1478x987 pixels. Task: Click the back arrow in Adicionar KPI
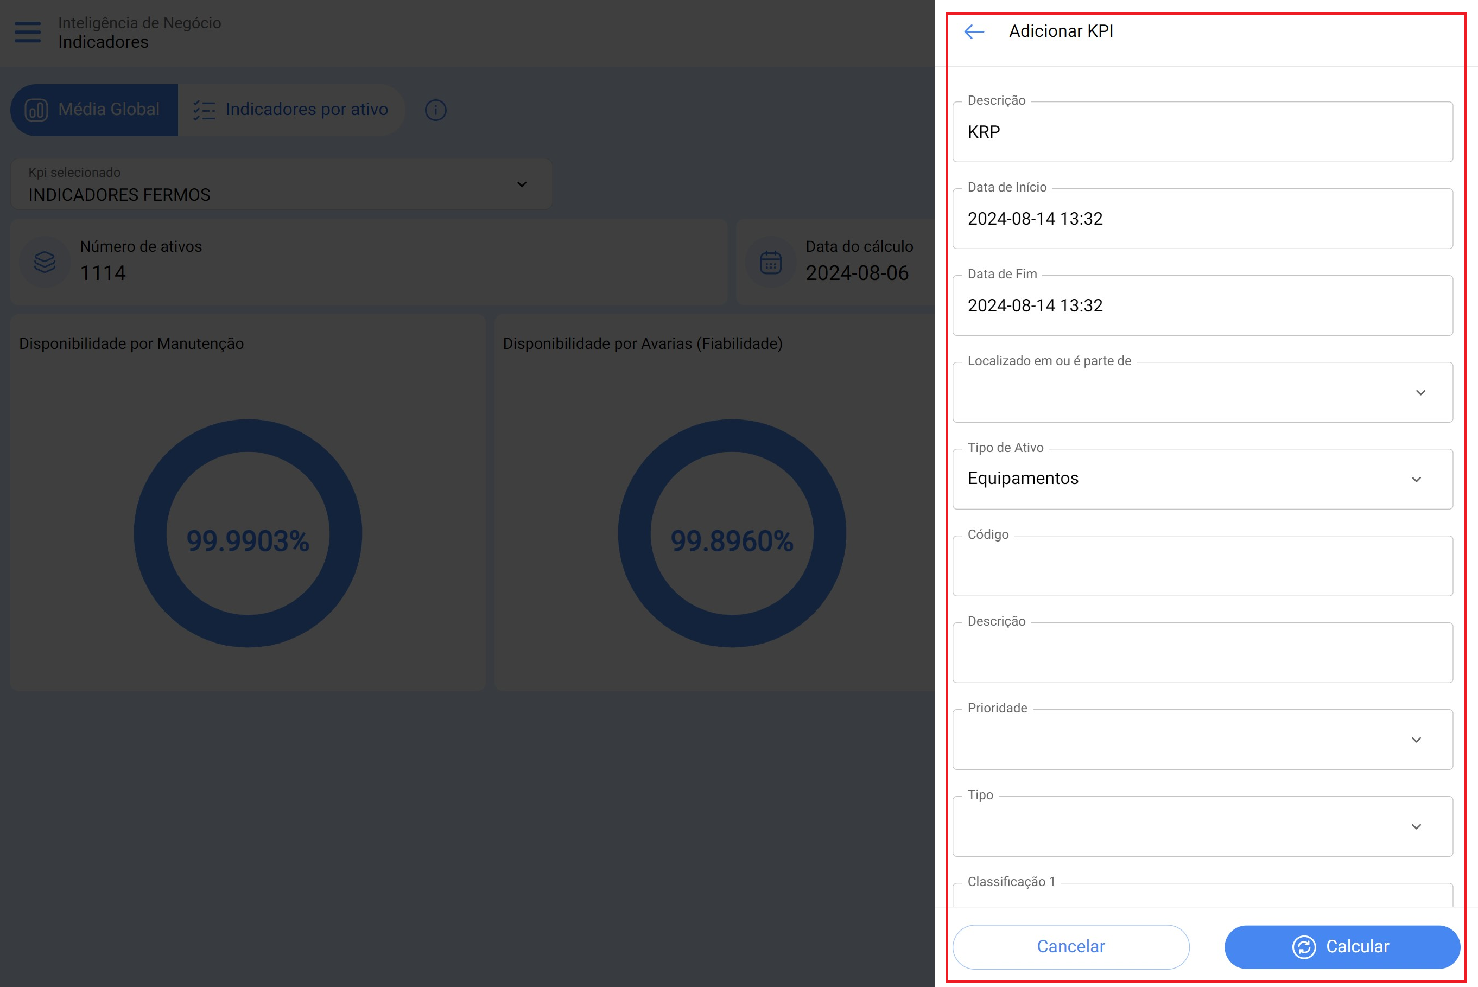974,31
